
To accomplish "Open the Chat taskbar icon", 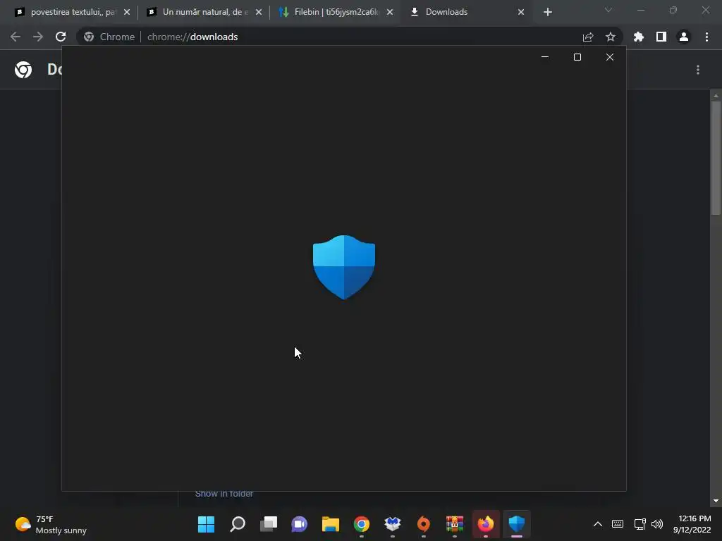I will point(299,524).
